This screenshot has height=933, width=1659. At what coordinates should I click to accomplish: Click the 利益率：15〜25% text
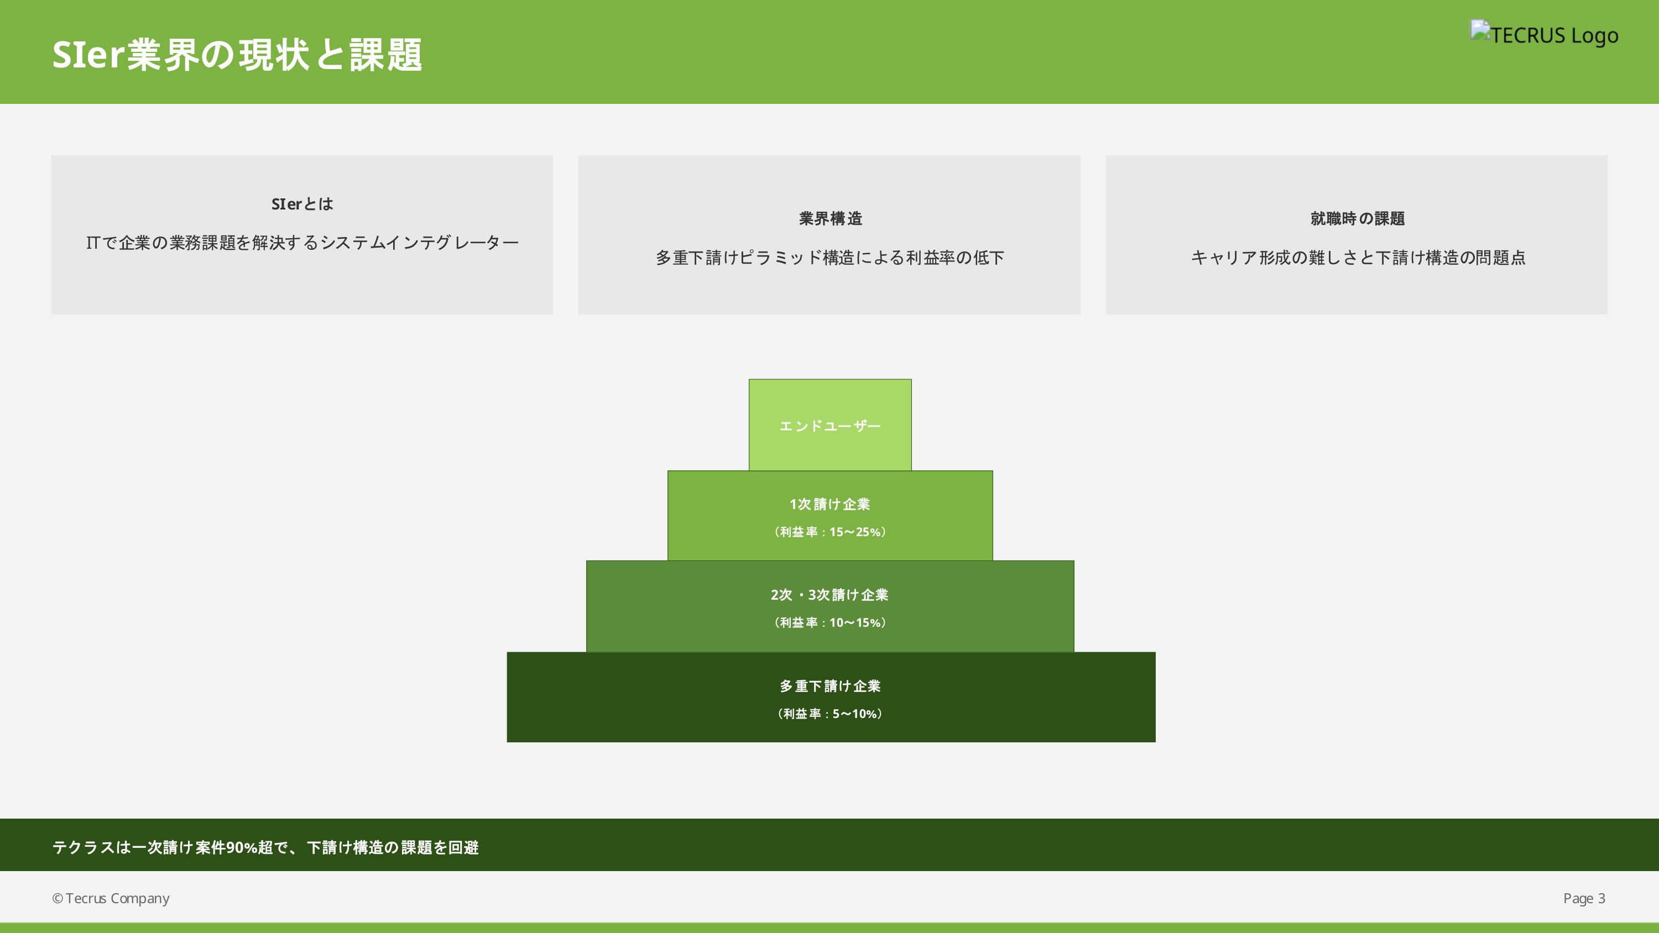click(x=830, y=532)
